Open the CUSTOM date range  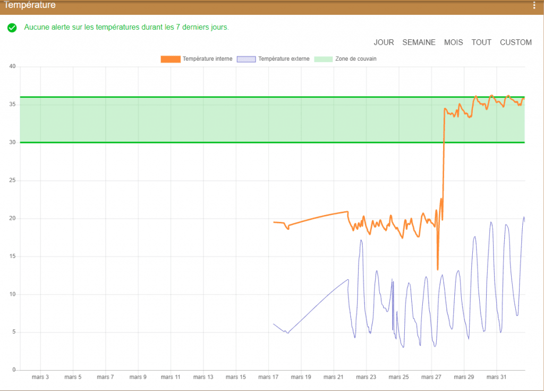515,43
